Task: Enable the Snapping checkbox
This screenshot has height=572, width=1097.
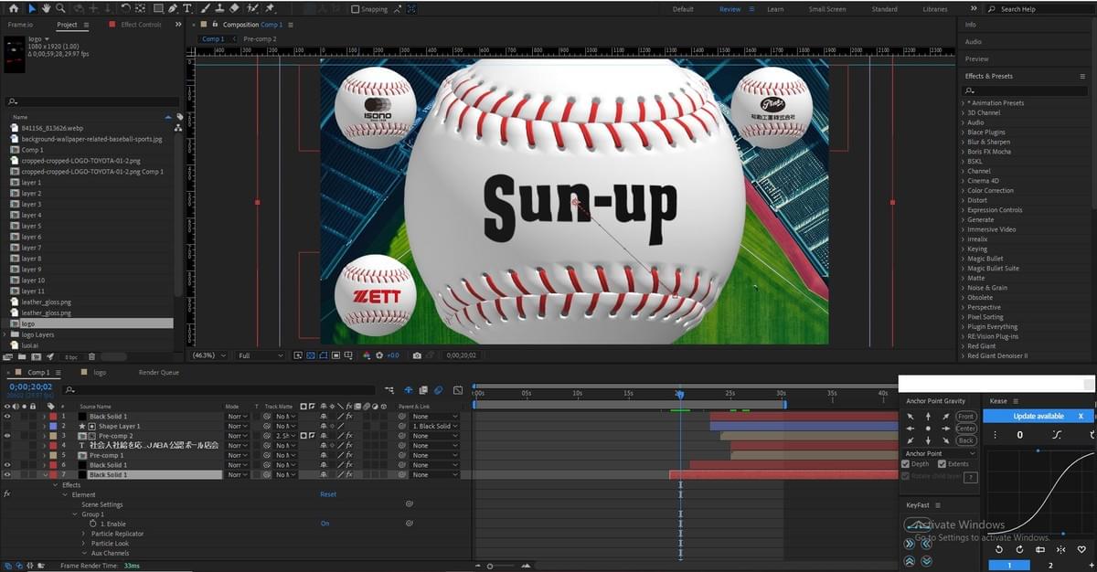Action: click(x=356, y=9)
